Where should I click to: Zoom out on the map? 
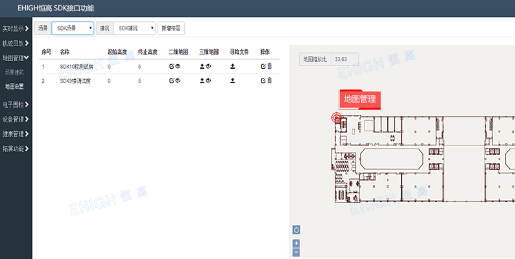296,253
